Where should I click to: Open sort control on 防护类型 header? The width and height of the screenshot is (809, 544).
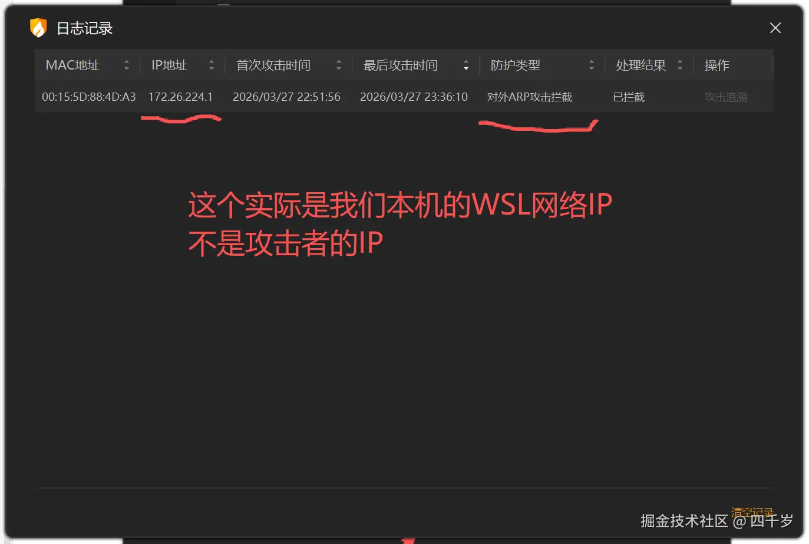[592, 65]
